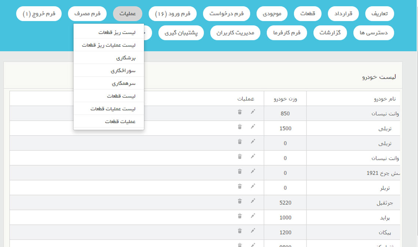
Task: Choose لیست عملیات ریز قطعات menu entry
Action: [x=109, y=45]
